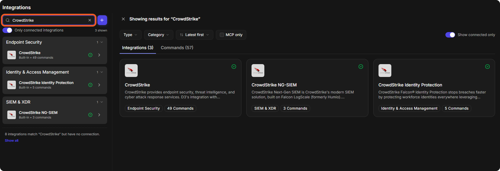Image resolution: width=500 pixels, height=171 pixels.
Task: Click connected status icon on NG-SIEM card
Action: 361,67
